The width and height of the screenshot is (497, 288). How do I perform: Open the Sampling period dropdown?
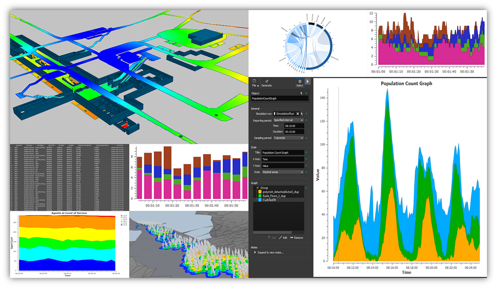pos(288,138)
